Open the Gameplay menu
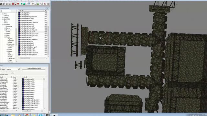Image resolution: width=207 pixels, height=116 pixels. [31, 1]
